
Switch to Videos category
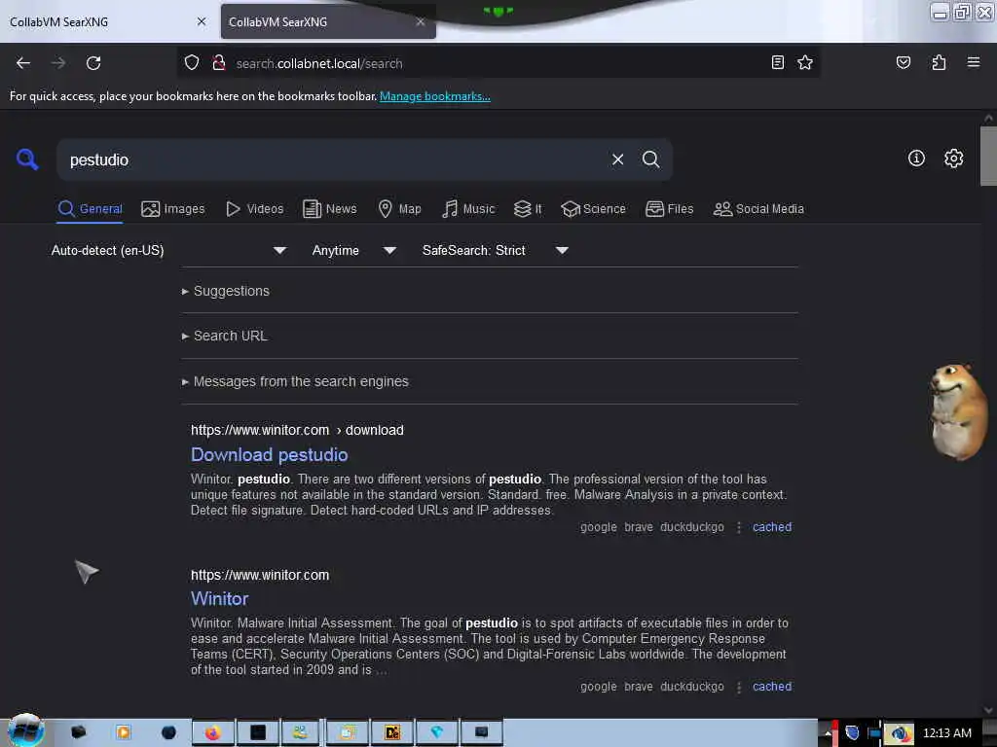(255, 208)
